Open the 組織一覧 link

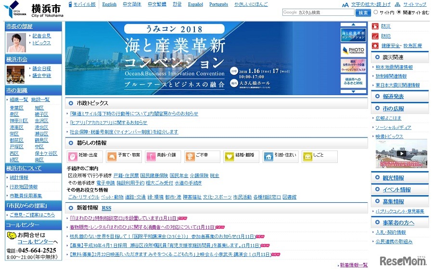click(x=19, y=99)
